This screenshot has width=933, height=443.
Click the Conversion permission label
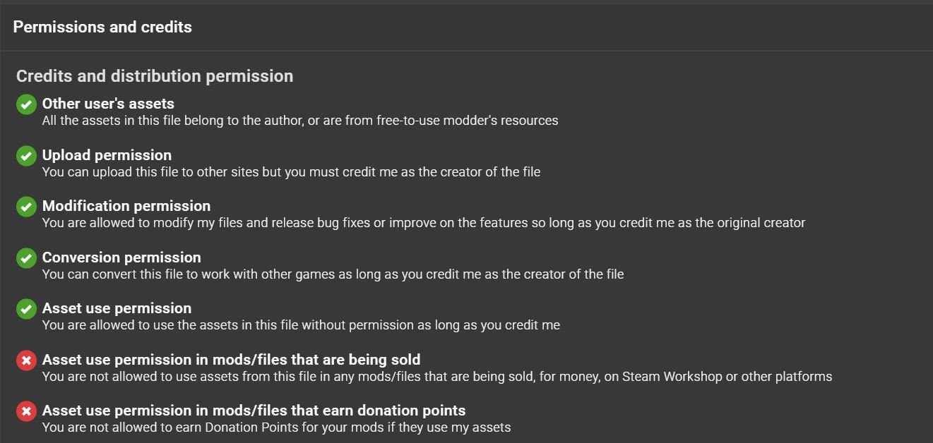[x=121, y=257]
